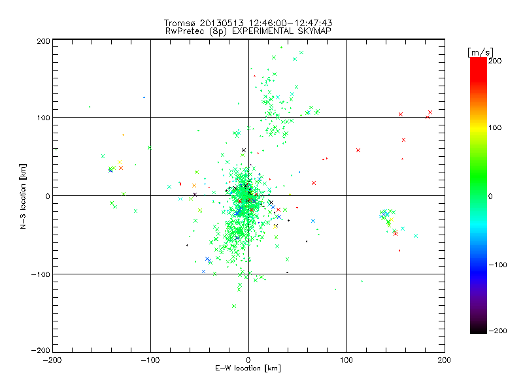Screen dimensions: 523x392
Task: Click the '-100' label beside the color bar
Action: 498,265
